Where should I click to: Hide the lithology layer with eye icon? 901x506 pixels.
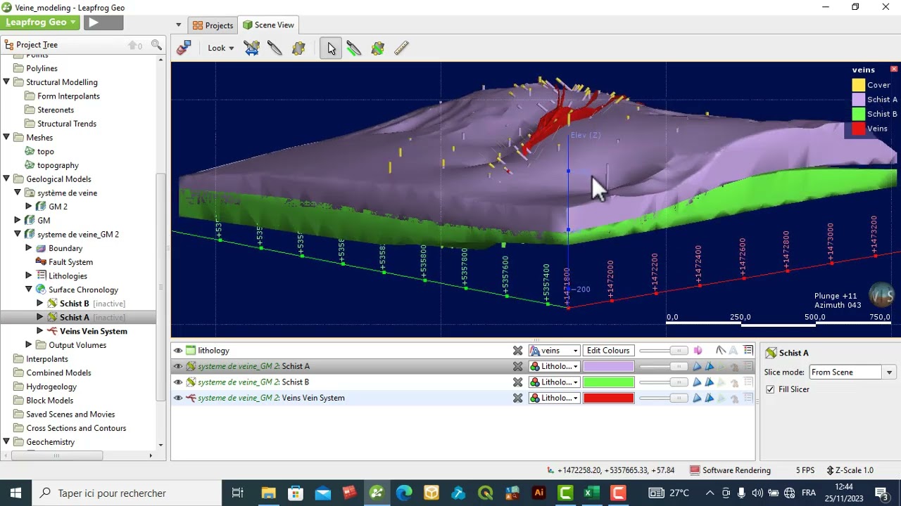tap(178, 351)
